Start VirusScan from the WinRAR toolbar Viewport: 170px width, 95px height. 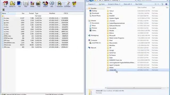click(59, 4)
